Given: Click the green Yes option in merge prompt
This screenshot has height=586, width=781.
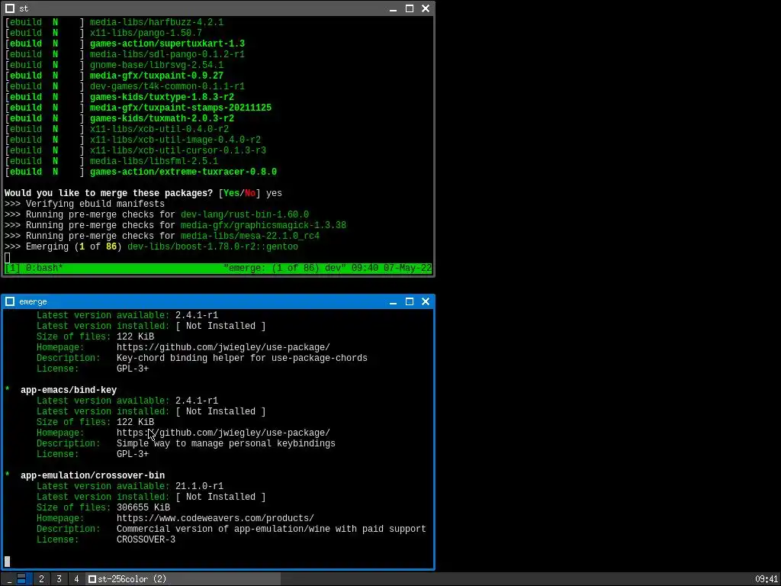Looking at the screenshot, I should click(x=231, y=193).
